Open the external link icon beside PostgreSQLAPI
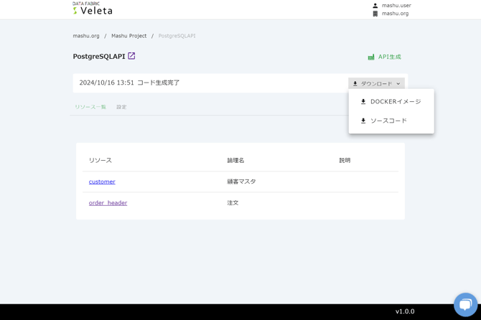481x320 pixels. tap(131, 56)
